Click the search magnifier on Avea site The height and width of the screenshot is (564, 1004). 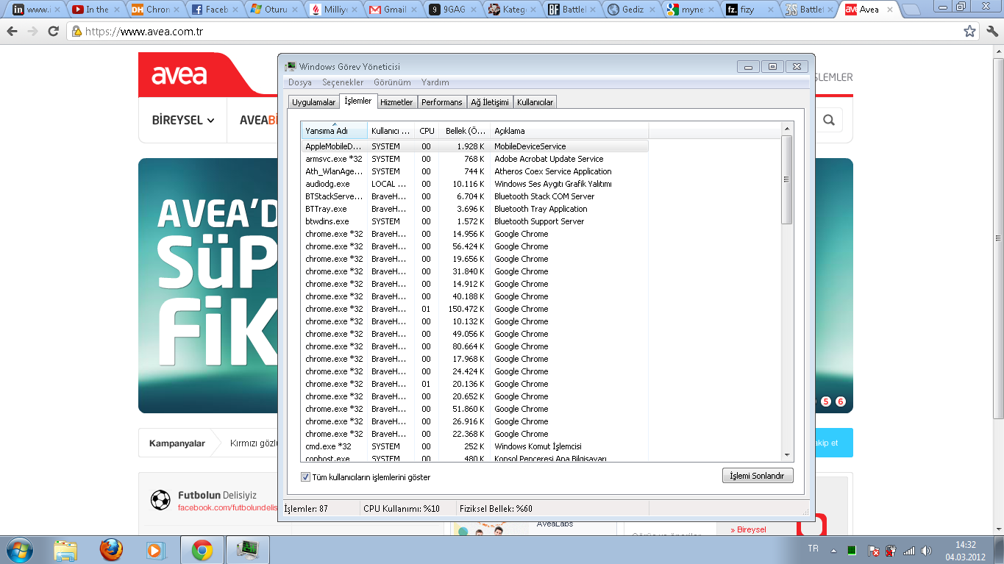pos(829,120)
